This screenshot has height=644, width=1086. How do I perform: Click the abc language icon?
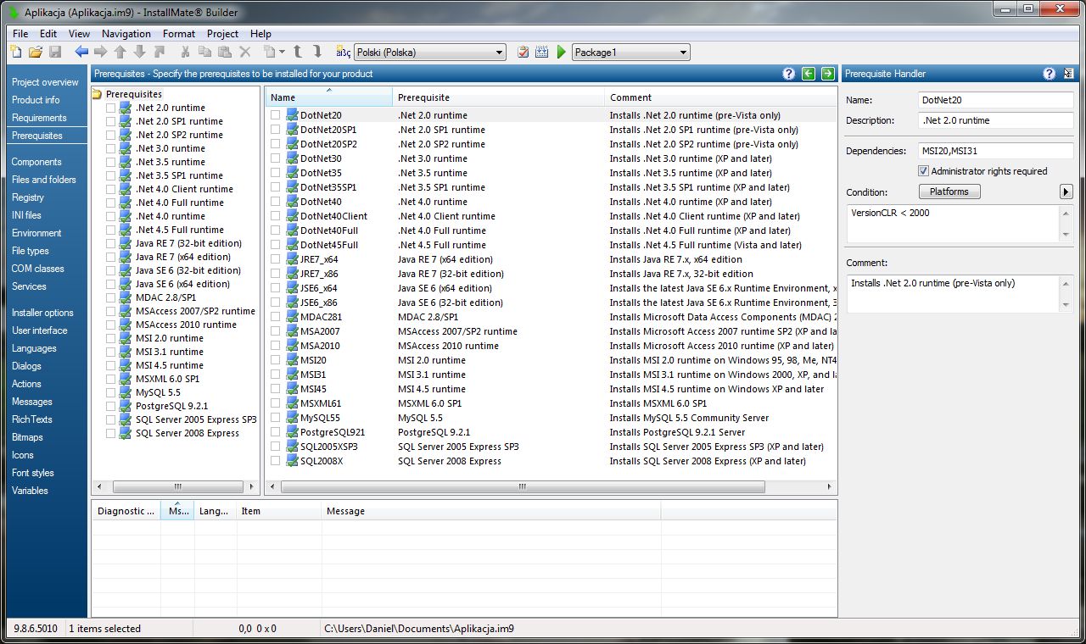point(343,53)
